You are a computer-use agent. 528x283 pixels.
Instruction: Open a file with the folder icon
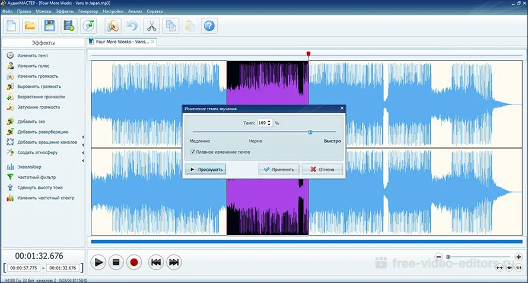[x=30, y=26]
